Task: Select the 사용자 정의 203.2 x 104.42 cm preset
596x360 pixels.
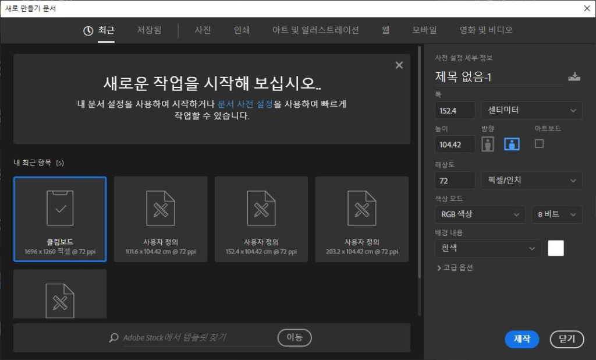Action: 362,219
